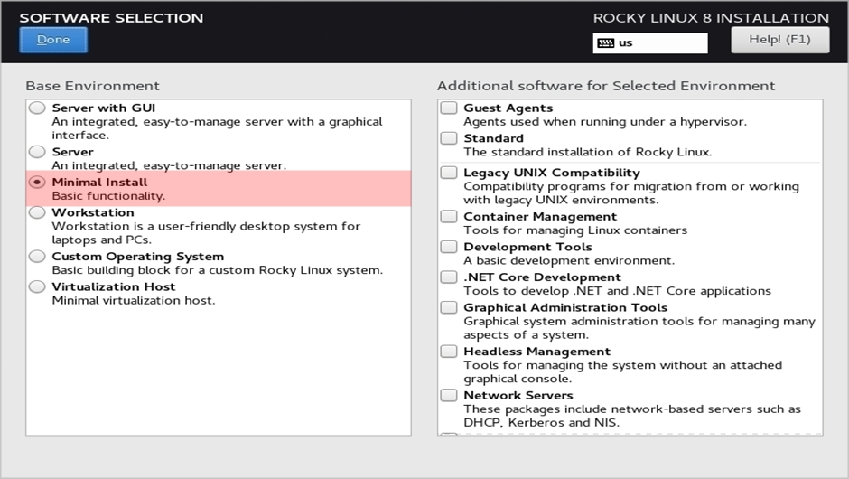Viewport: 849px width, 479px height.
Task: Click the Legacy UNIX Compatibility description text
Action: (x=630, y=193)
